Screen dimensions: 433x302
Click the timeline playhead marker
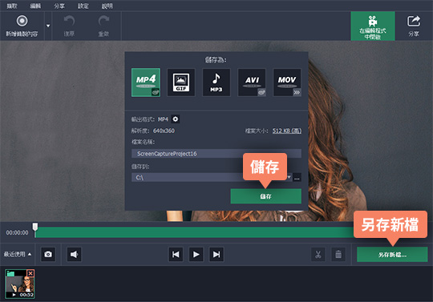click(x=35, y=227)
